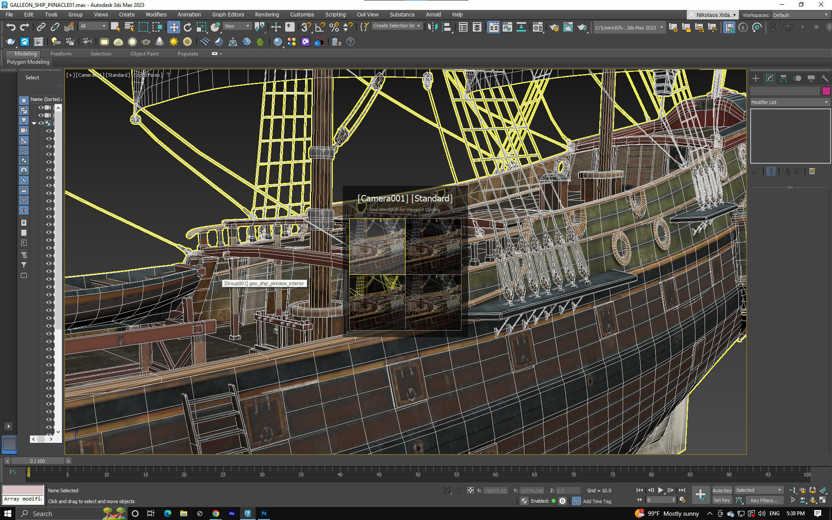The image size is (832, 520).
Task: Open the Modifiers menu
Action: click(156, 15)
